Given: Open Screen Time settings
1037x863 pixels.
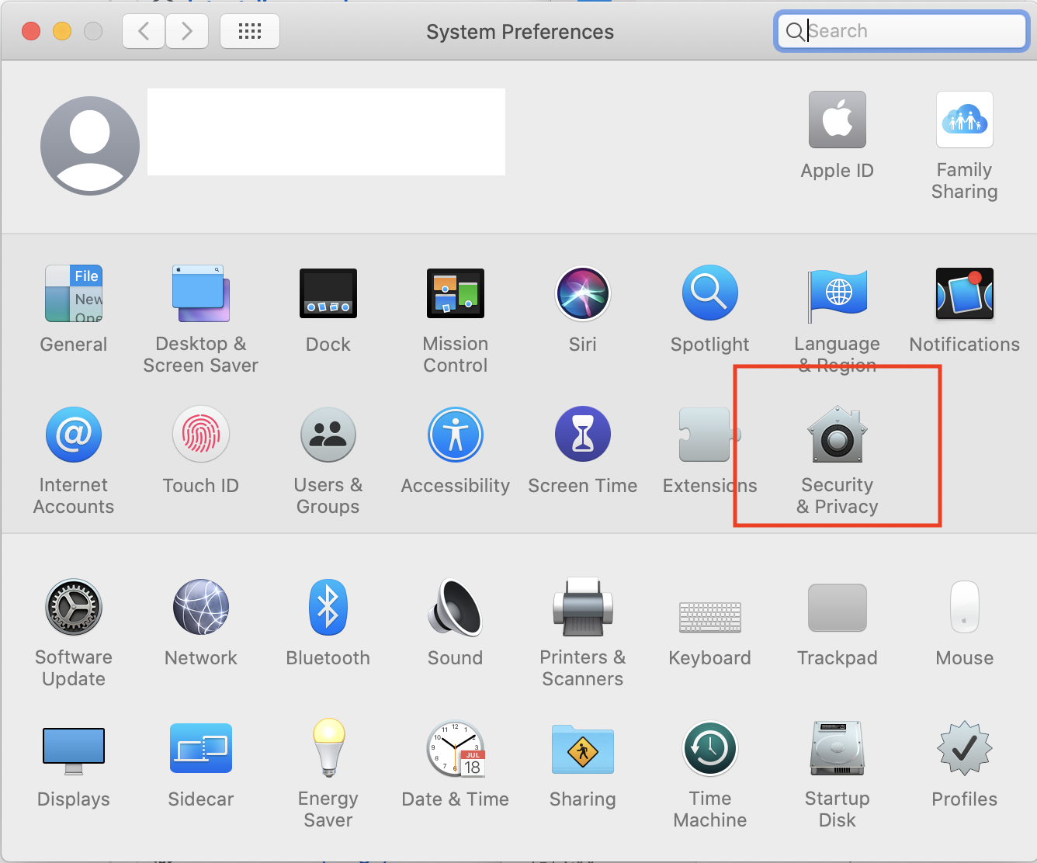Looking at the screenshot, I should [583, 435].
